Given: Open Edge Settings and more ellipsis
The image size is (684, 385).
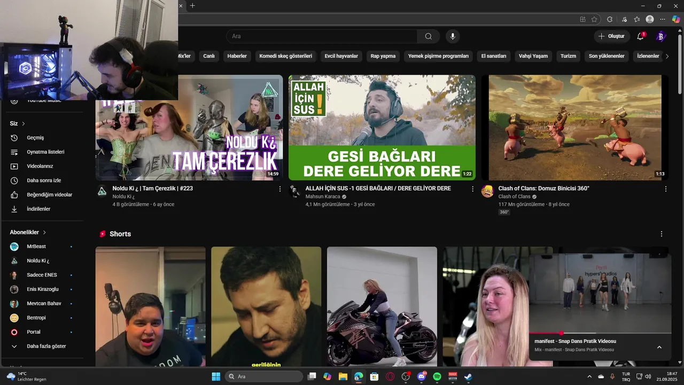Looking at the screenshot, I should [663, 19].
